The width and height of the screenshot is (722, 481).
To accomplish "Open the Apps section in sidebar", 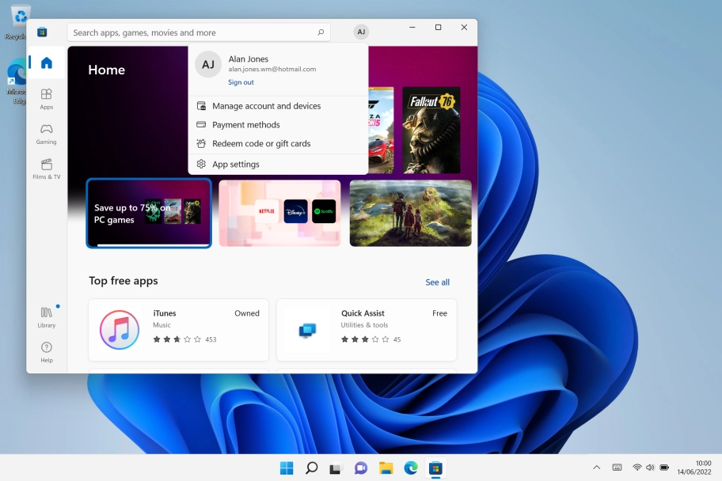I will click(47, 99).
